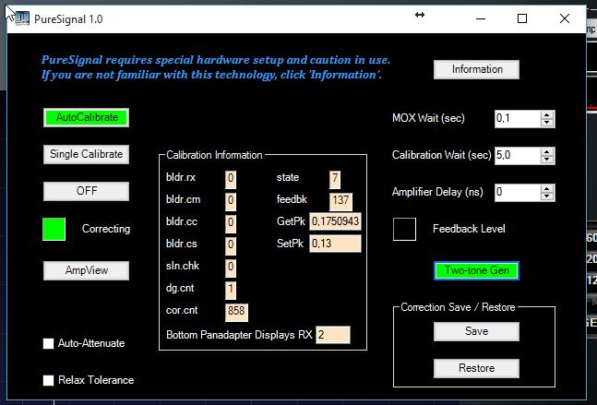Increase Calibration Wait with up arrow
Viewport: 597px width, 405px height.
coord(547,152)
